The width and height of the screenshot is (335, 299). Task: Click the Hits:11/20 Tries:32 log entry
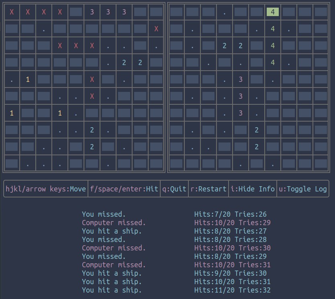pos(233,290)
